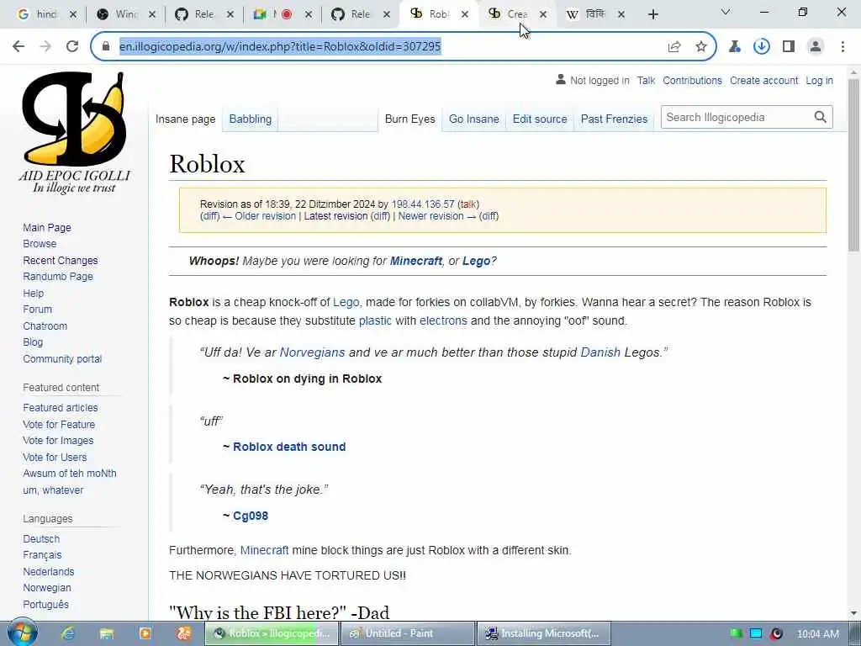861x646 pixels.
Task: Open the Chrome three-dot menu
Action: coord(843,47)
